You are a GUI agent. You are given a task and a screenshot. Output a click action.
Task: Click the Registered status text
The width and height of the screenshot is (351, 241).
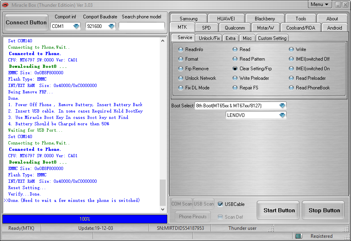(321, 236)
